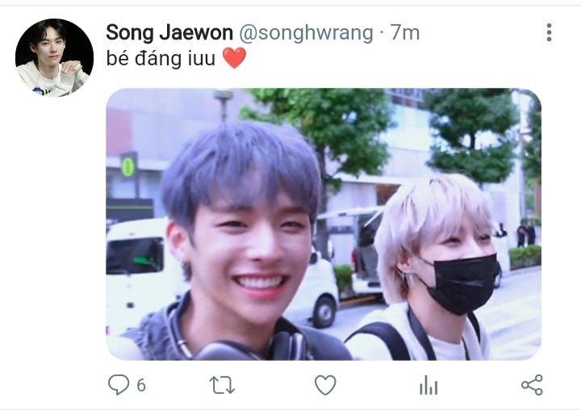
Task: Open the three-dot more options menu
Action: click(x=550, y=32)
